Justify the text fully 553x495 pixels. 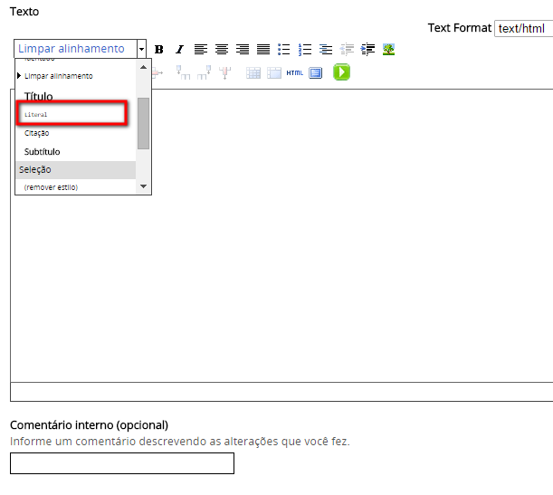tap(263, 50)
